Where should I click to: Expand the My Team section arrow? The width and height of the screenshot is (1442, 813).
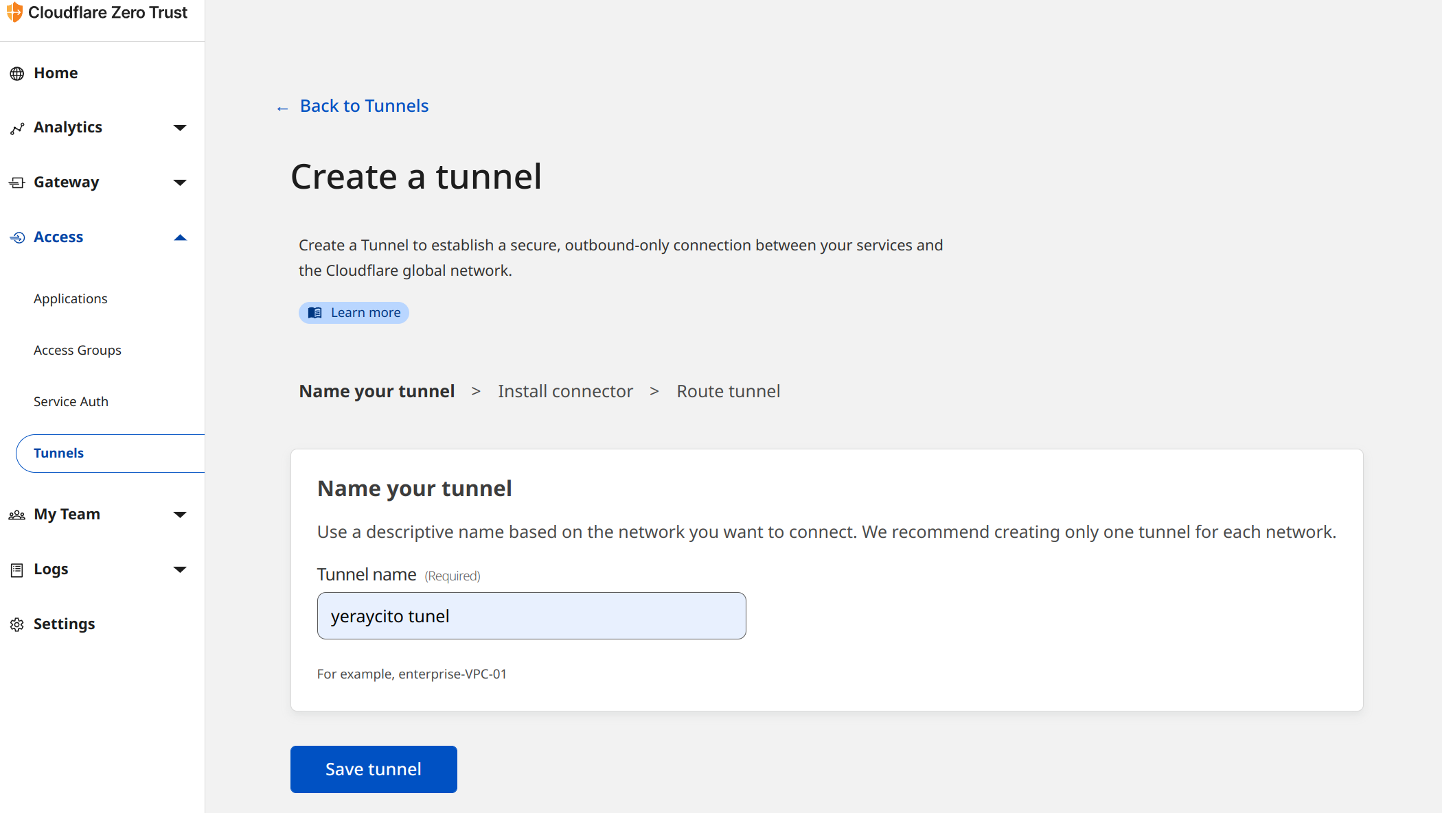(180, 515)
